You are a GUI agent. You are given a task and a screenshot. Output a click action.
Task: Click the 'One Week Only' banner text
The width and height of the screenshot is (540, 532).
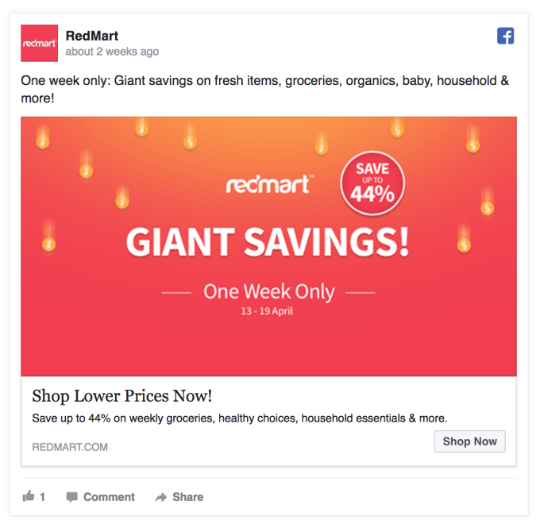268,291
